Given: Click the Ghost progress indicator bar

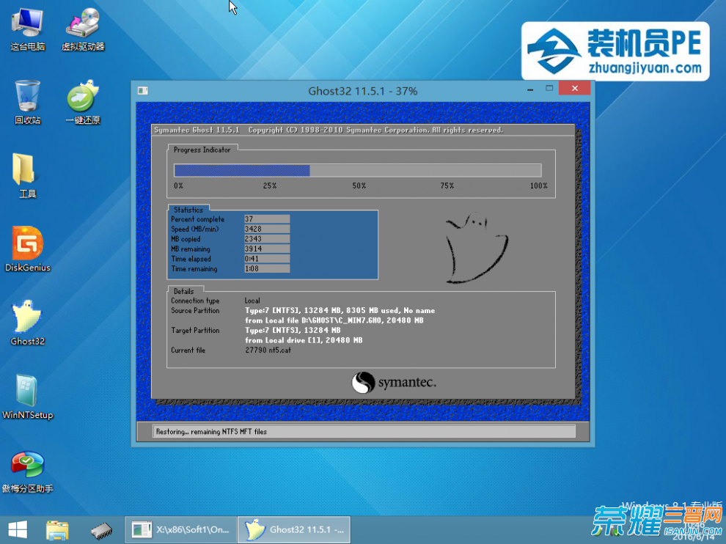Looking at the screenshot, I should tap(357, 170).
